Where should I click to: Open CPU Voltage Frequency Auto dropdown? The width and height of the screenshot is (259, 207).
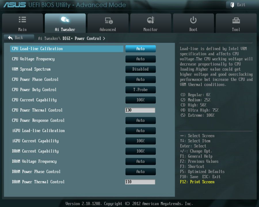coord(140,59)
